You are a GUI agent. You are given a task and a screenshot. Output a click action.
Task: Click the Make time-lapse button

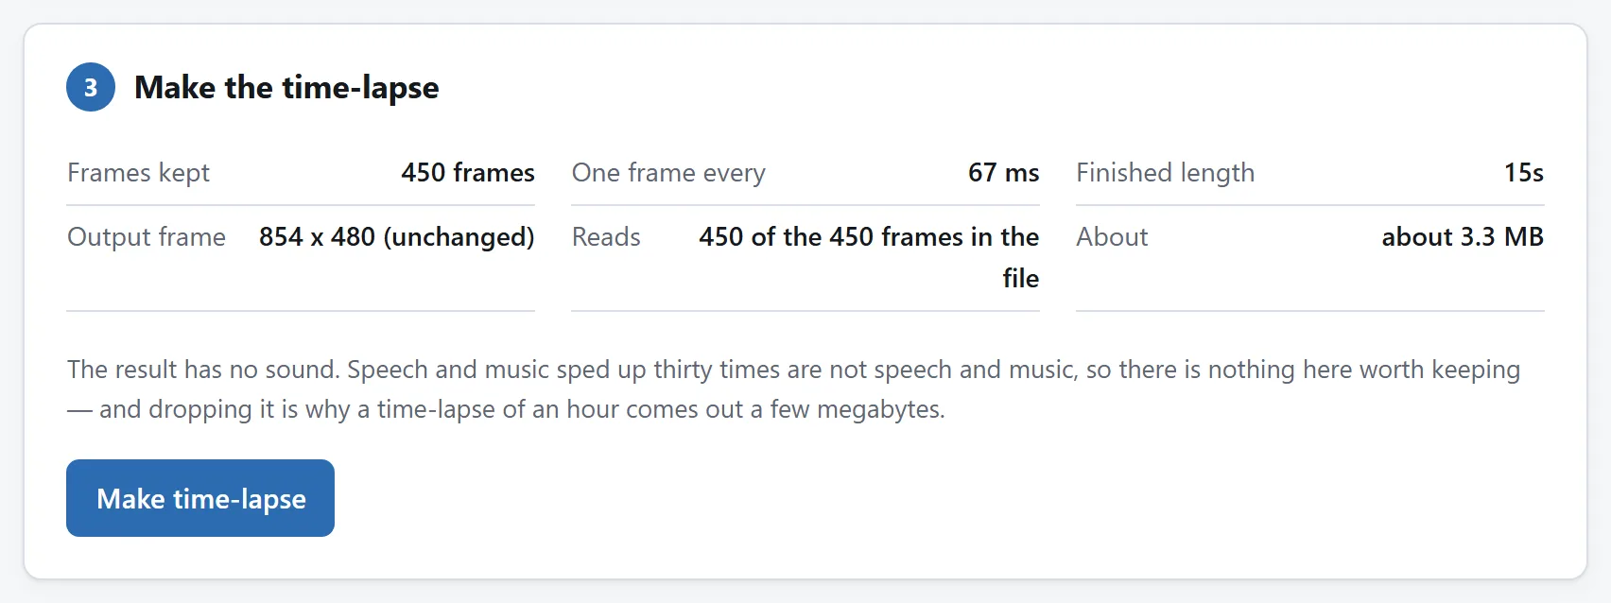point(200,498)
